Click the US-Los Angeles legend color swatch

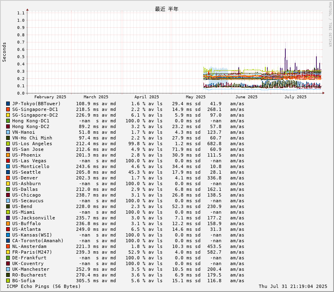click(x=8, y=144)
